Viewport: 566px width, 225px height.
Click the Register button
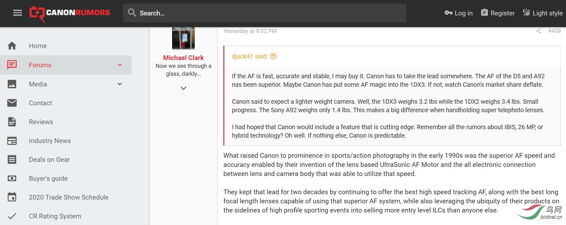click(x=498, y=13)
